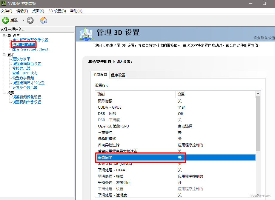Select the DSR - 因数 row

point(175,114)
